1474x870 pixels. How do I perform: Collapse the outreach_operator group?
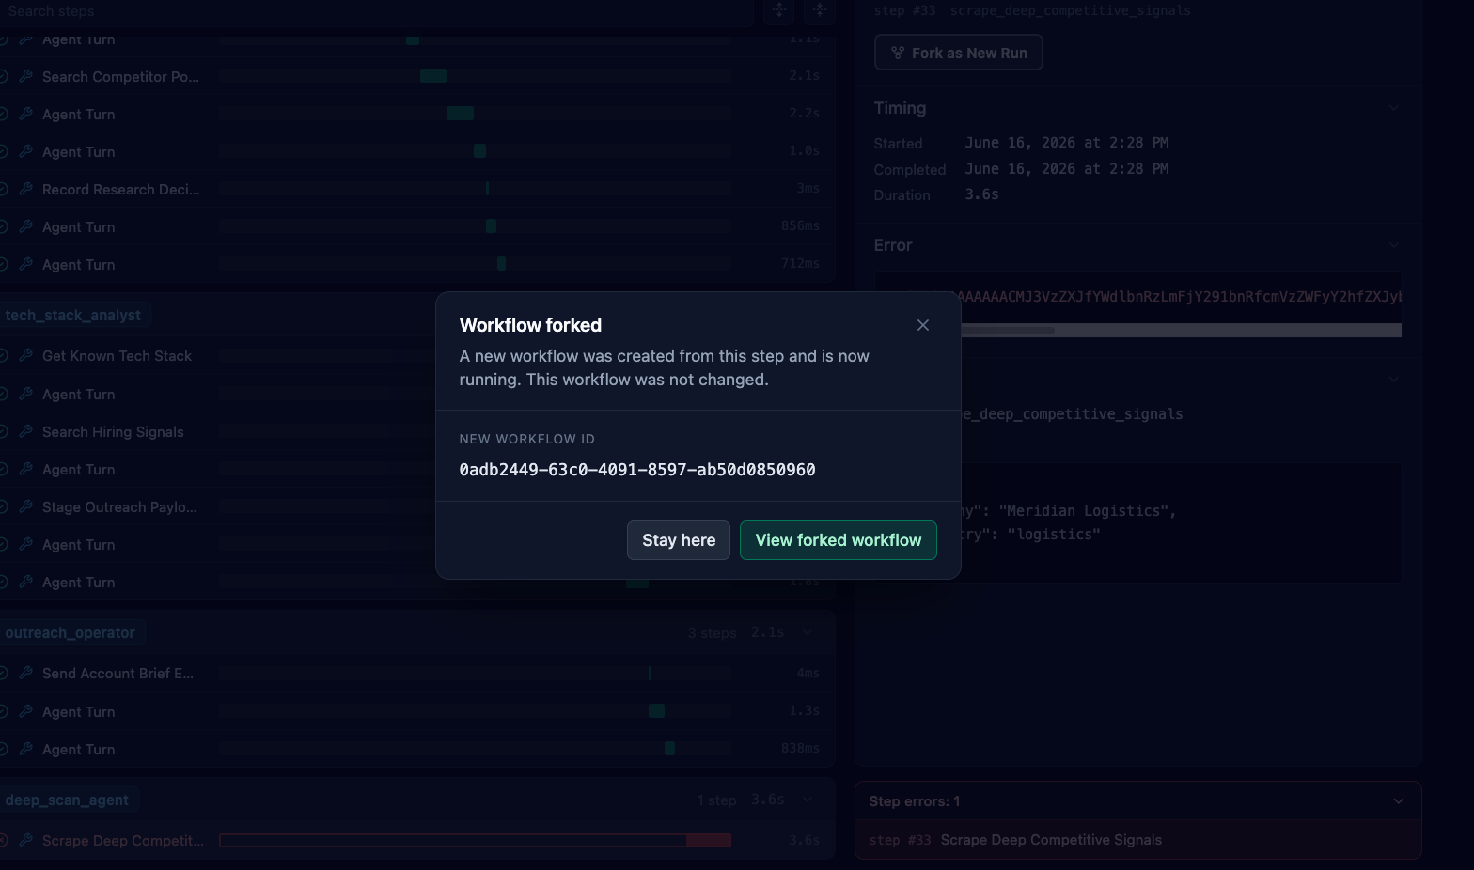click(808, 632)
